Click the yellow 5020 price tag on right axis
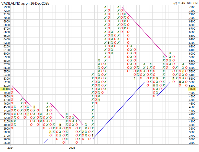Image resolution: width=199 pixels, height=152 pixels. click(192, 89)
